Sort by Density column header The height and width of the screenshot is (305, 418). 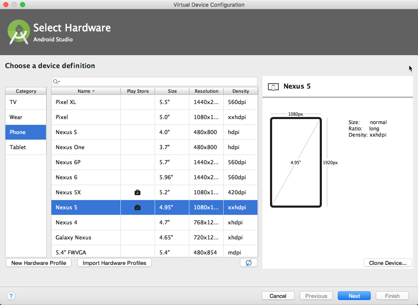[x=240, y=91]
